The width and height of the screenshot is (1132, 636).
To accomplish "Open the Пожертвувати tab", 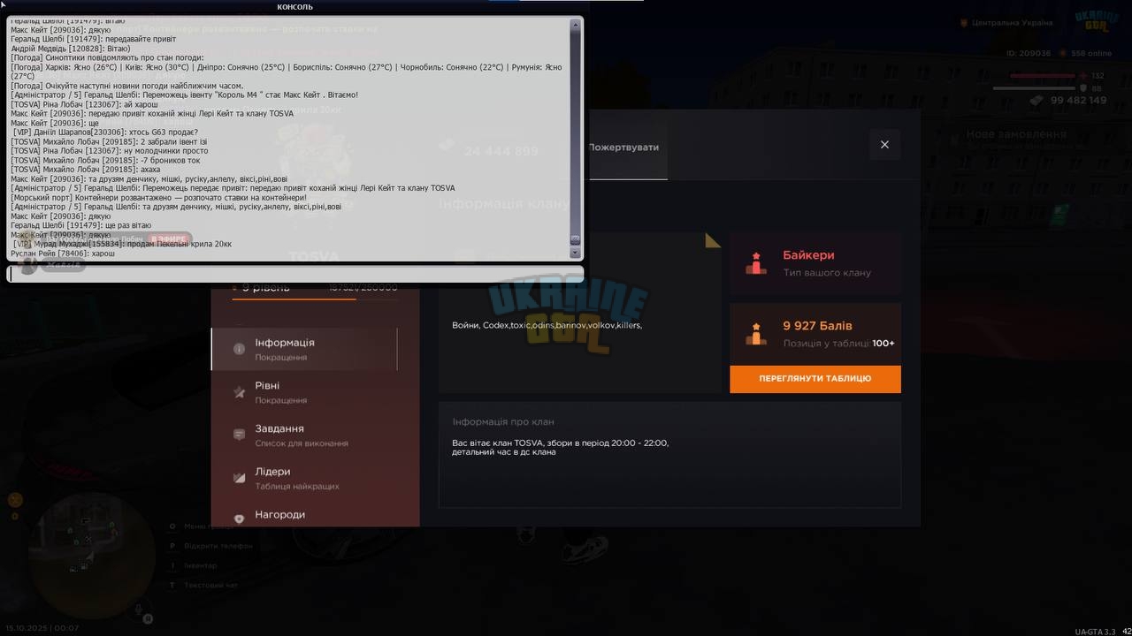I will pos(623,148).
